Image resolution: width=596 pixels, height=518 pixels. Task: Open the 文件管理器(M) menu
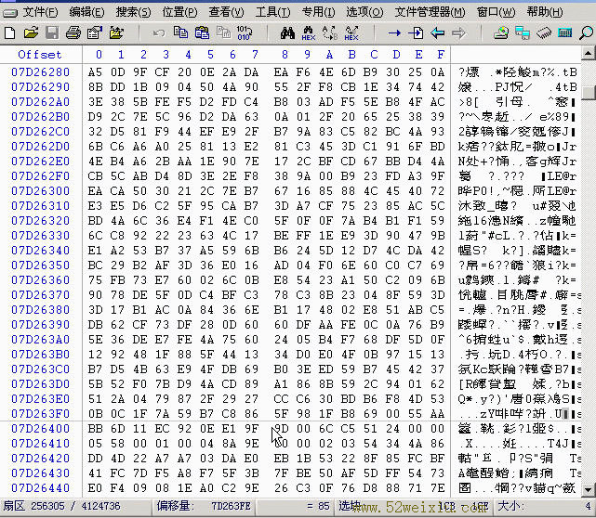[x=430, y=12]
